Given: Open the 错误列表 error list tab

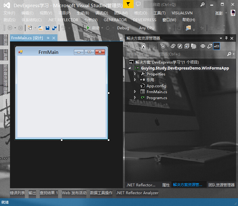Looking at the screenshot, I should click(x=17, y=193).
